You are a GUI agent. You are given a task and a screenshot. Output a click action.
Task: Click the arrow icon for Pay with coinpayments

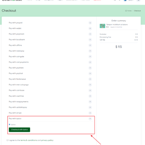(x=90, y=62)
